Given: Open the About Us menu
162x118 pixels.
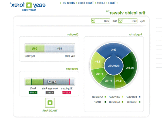Looking at the screenshot, I should click(x=69, y=3).
